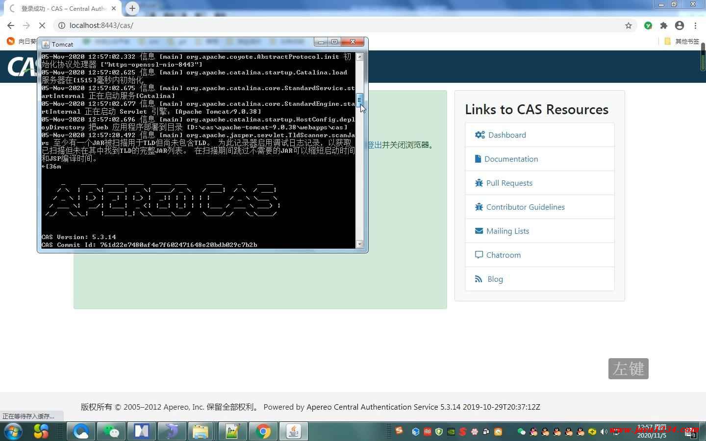Launch the colorful pinwheel taskbar app
The image size is (706, 441).
click(41, 431)
